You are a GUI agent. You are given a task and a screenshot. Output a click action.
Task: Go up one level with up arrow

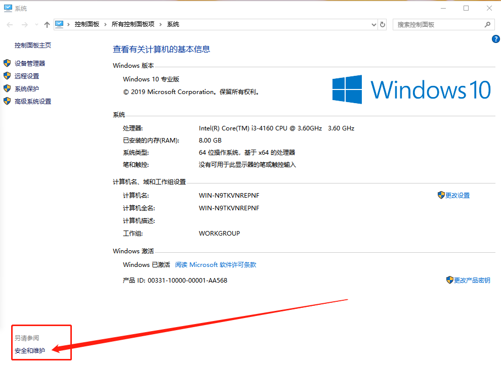click(47, 25)
